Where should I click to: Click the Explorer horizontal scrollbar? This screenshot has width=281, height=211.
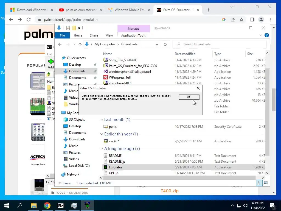pyautogui.click(x=179, y=178)
